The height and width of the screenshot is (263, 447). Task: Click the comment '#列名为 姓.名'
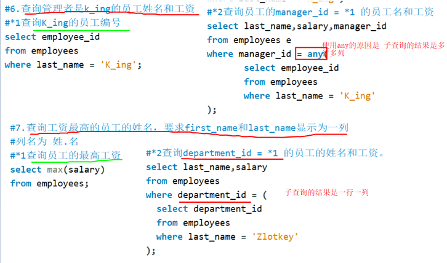pos(44,141)
